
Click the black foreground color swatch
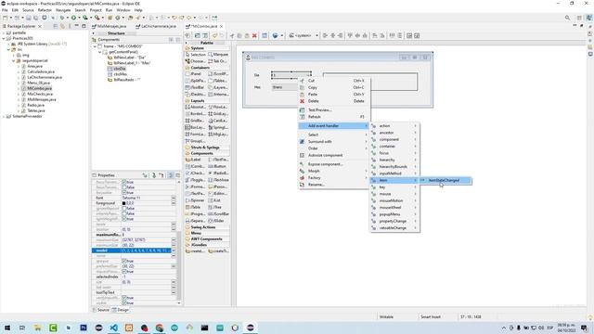click(123, 203)
